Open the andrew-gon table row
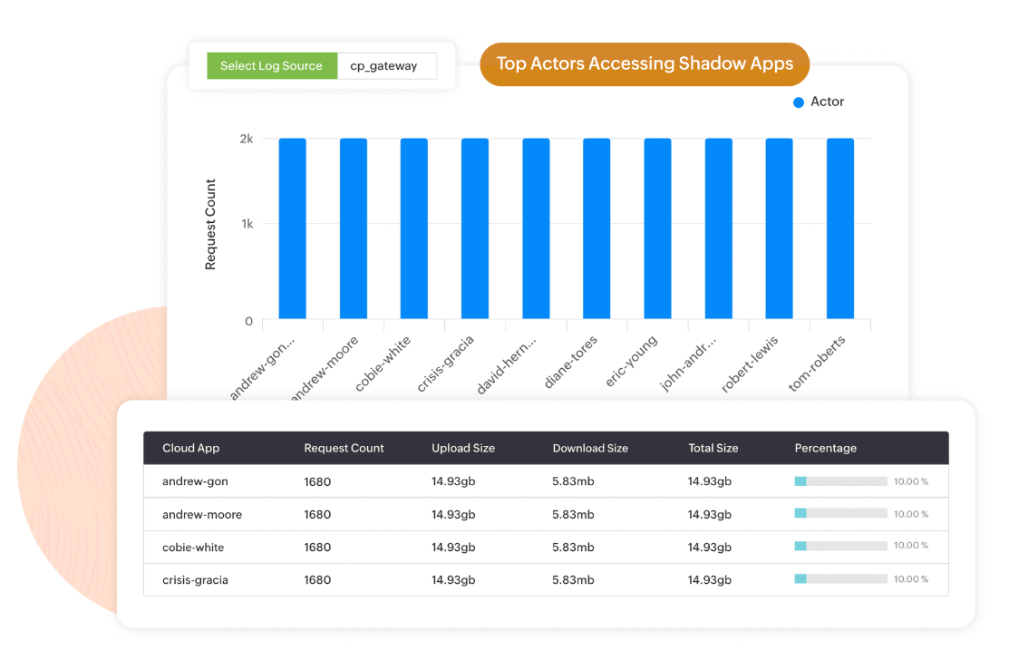The width and height of the screenshot is (1009, 669). 195,481
